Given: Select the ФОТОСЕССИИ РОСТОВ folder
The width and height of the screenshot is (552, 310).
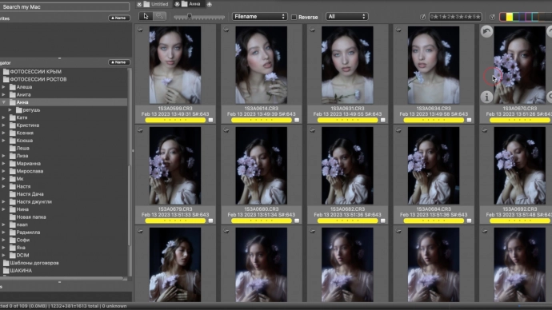Looking at the screenshot, I should point(38,79).
